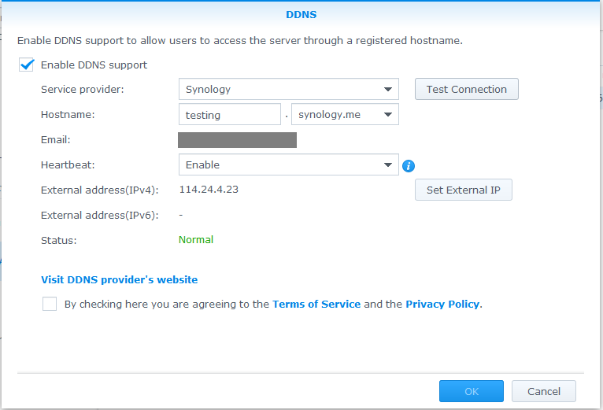Open the Privacy Policy link
The width and height of the screenshot is (603, 410).
[442, 304]
